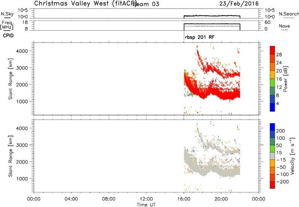This screenshot has width=299, height=207.
Task: Pick the red -200 Velocity color segment
Action: click(272, 185)
